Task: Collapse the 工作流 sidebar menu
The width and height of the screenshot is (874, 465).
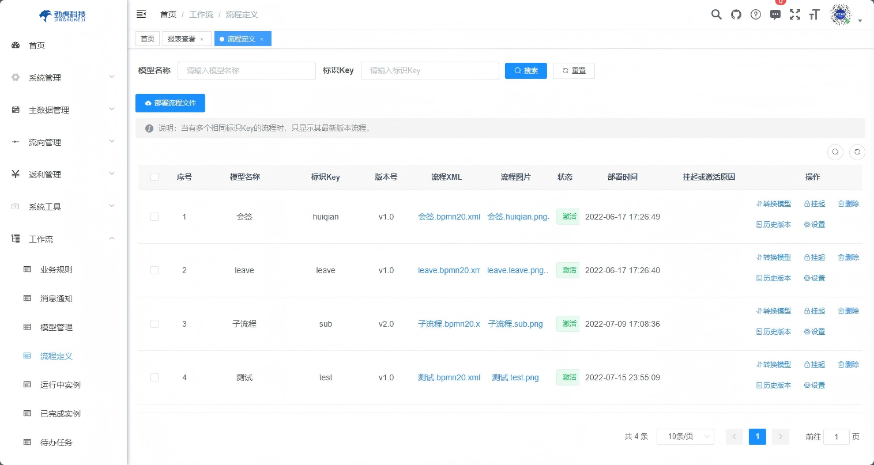Action: tap(63, 239)
